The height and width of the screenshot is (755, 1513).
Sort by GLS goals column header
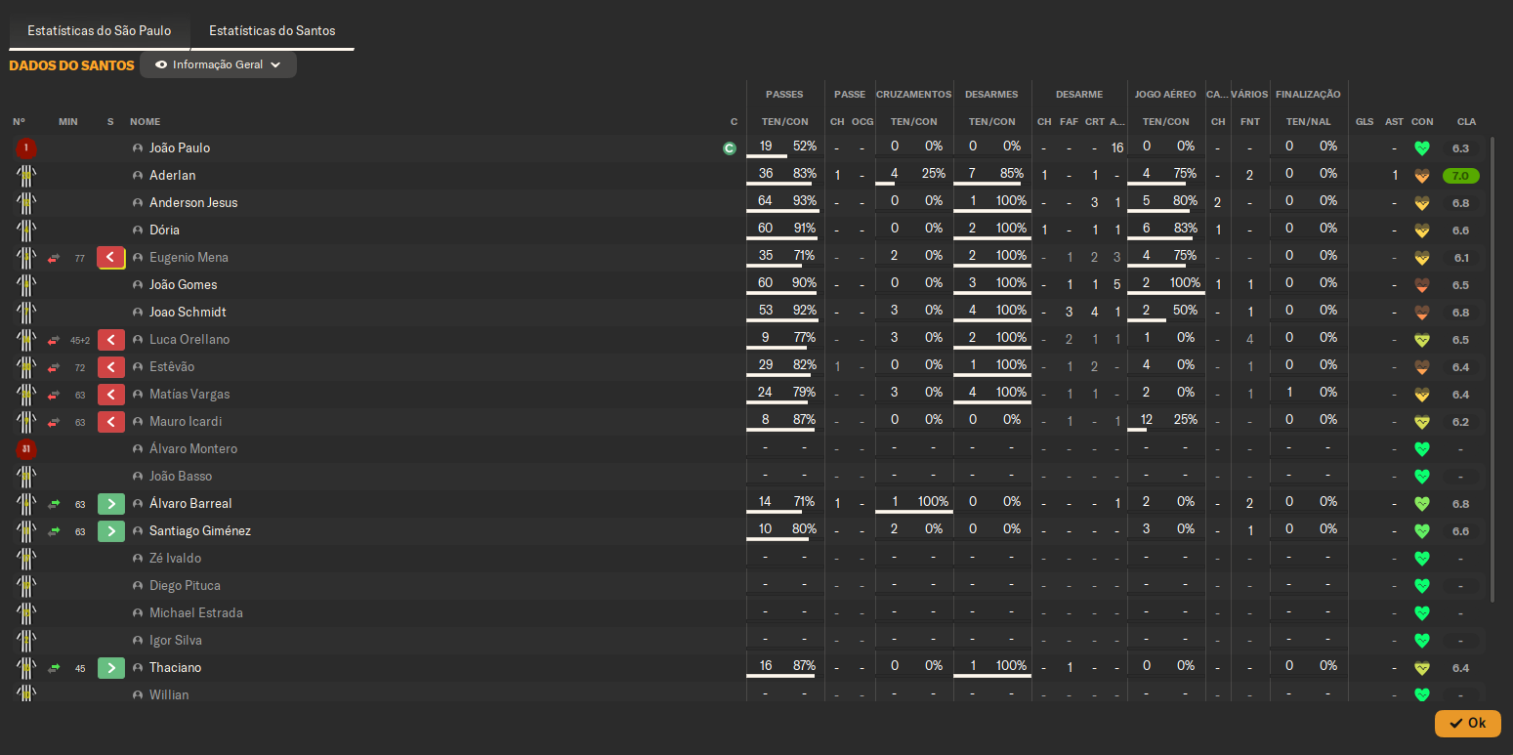[x=1365, y=122]
